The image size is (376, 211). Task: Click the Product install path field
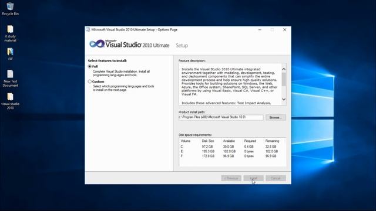point(221,117)
